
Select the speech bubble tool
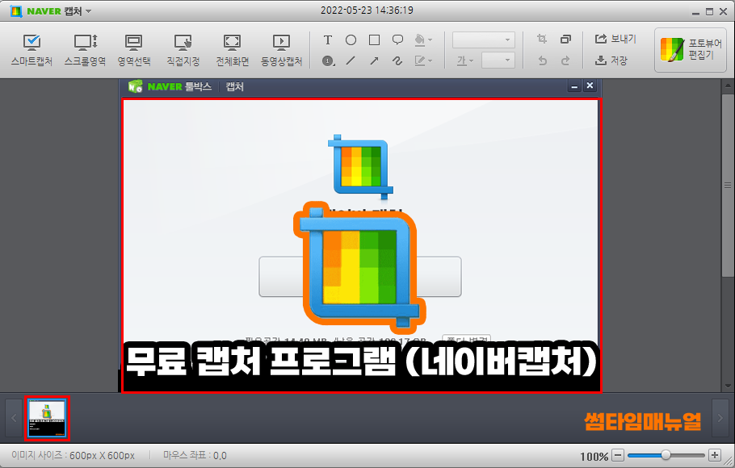[x=397, y=40]
